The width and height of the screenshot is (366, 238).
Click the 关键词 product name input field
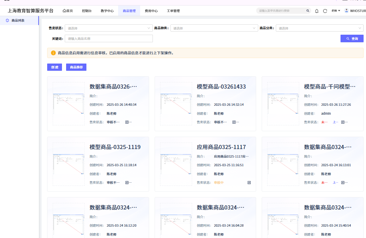[108, 38]
